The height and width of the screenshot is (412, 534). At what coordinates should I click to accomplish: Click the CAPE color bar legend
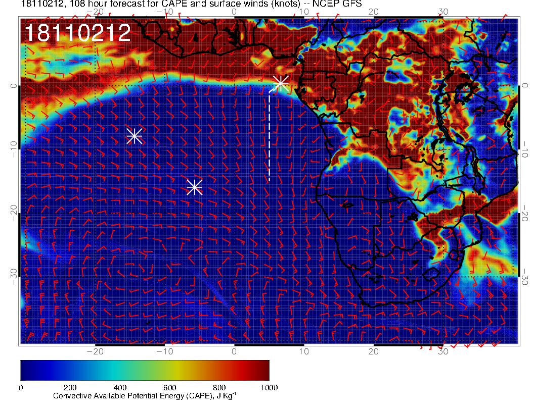pyautogui.click(x=145, y=370)
